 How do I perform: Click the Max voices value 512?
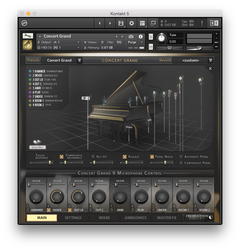119,42
